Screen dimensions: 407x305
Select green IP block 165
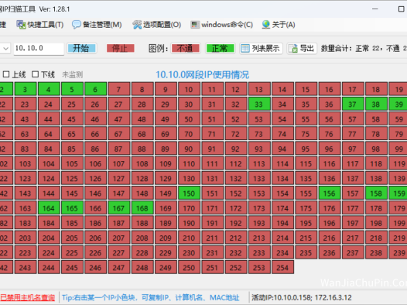72,208
